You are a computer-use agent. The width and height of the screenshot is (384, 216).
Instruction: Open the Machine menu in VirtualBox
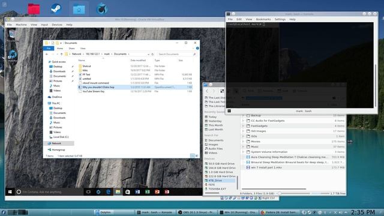[x=22, y=25]
